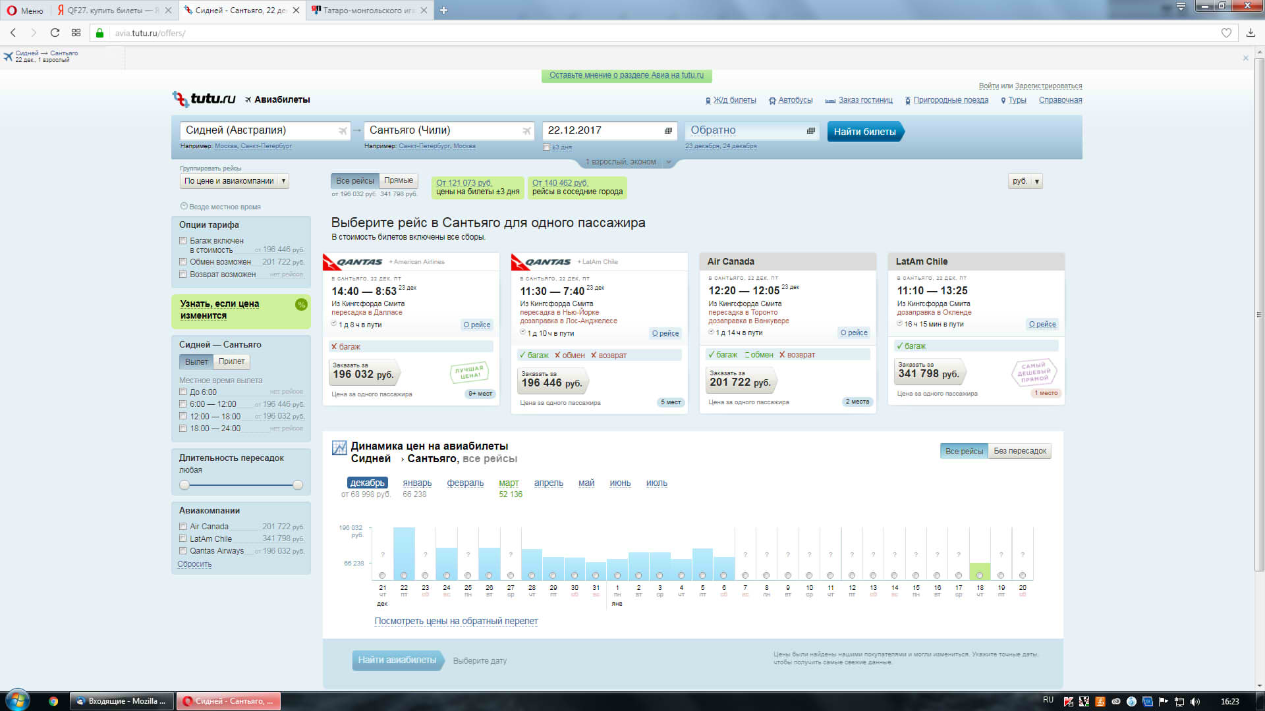Click the Сидней (Австралия) origin field
Screen dimensions: 1265x711
click(265, 130)
